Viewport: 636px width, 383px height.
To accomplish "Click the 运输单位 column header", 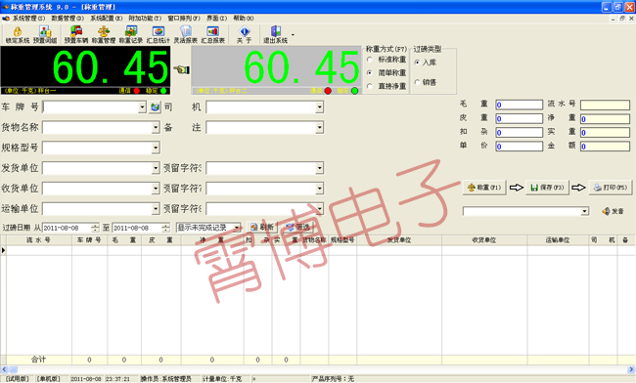I will point(558,240).
